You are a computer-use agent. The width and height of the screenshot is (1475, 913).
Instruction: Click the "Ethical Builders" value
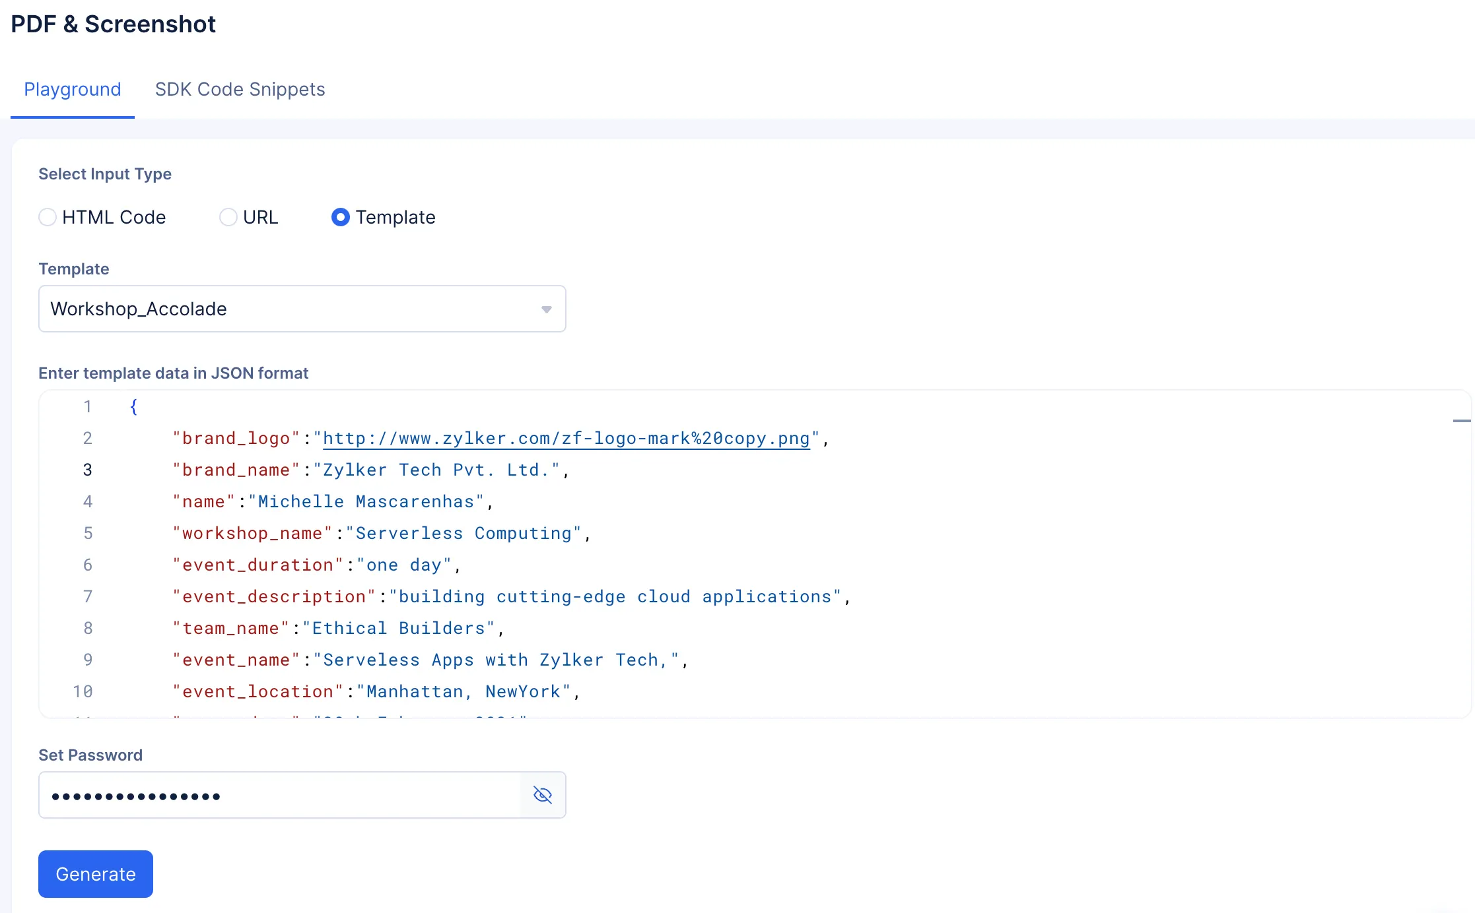[x=399, y=628]
